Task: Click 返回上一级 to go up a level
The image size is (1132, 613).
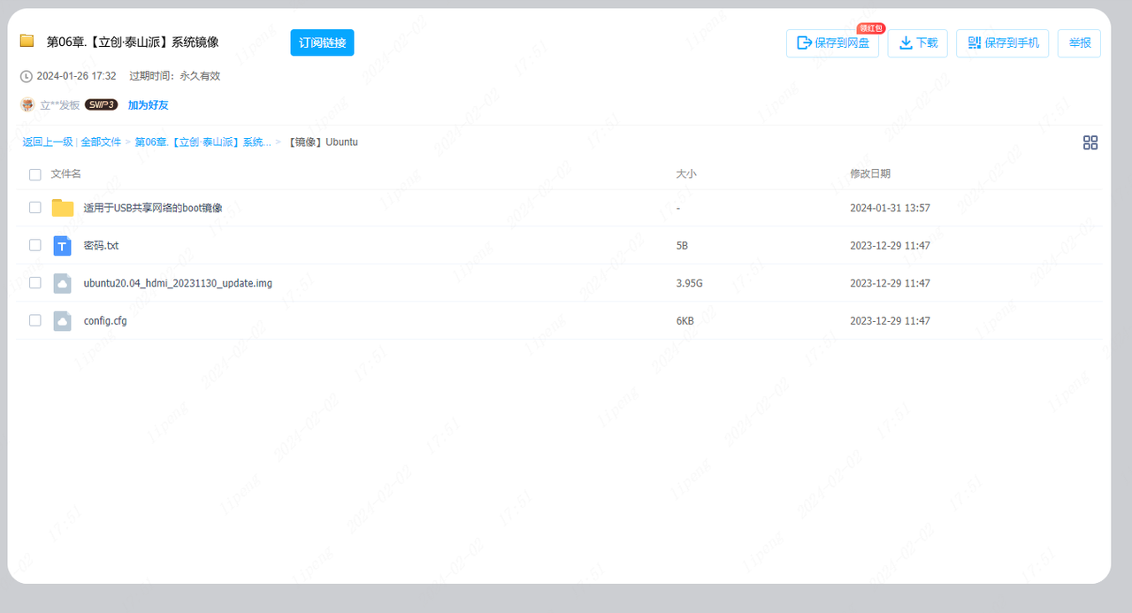Action: tap(47, 142)
